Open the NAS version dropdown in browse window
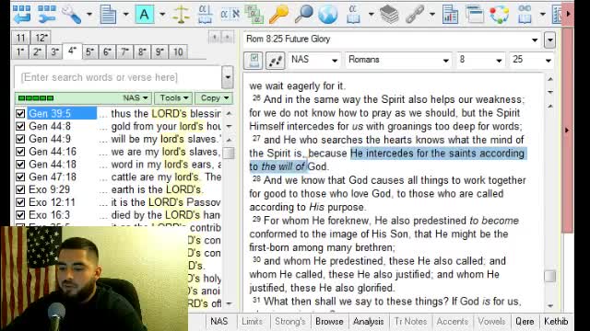Image resolution: width=590 pixels, height=331 pixels. tap(334, 60)
